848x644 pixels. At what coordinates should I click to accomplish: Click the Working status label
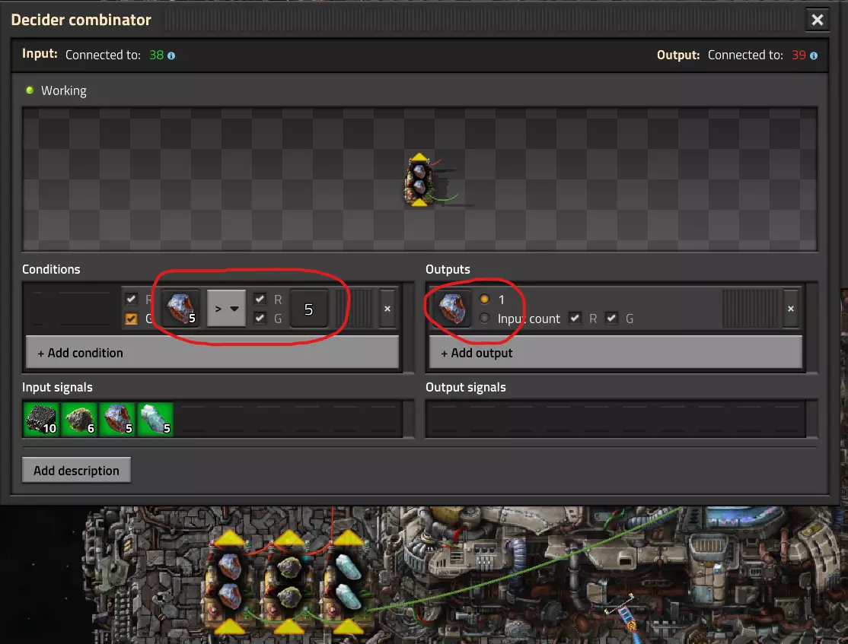(x=64, y=90)
